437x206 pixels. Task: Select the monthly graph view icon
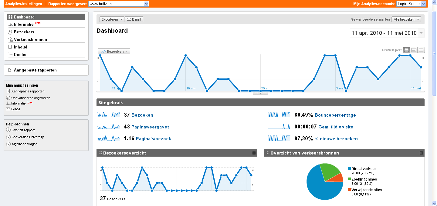point(421,50)
